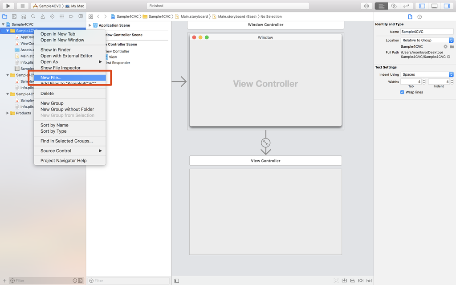
Task: Open the Breakpoint navigator
Action: click(71, 16)
